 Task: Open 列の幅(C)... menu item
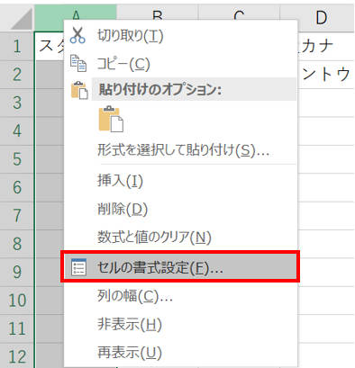[x=180, y=296]
